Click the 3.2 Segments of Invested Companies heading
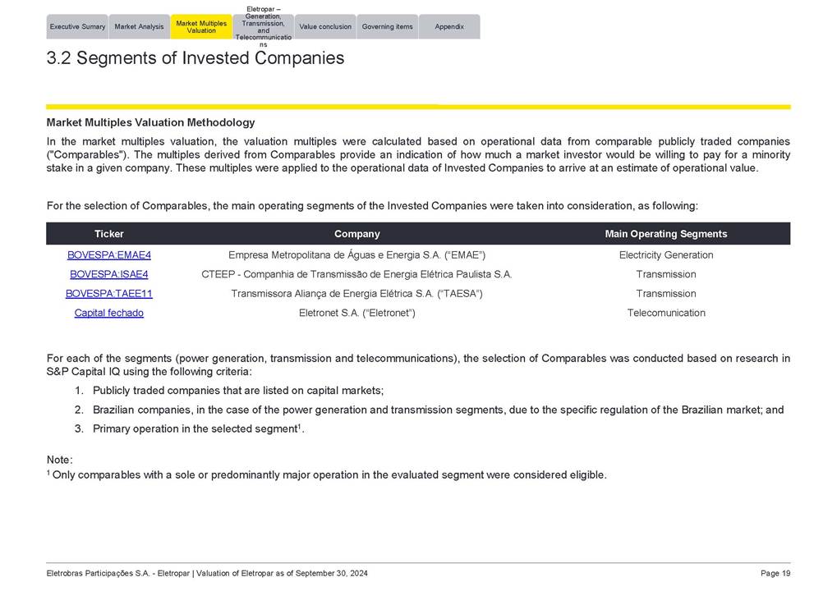The width and height of the screenshot is (837, 591). pos(195,58)
